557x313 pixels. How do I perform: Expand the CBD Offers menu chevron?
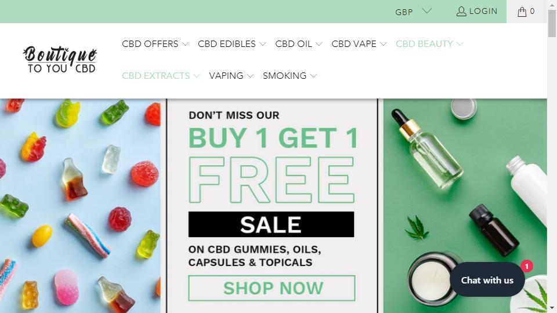(185, 44)
